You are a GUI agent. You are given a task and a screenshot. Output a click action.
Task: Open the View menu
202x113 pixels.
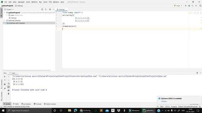15,2
